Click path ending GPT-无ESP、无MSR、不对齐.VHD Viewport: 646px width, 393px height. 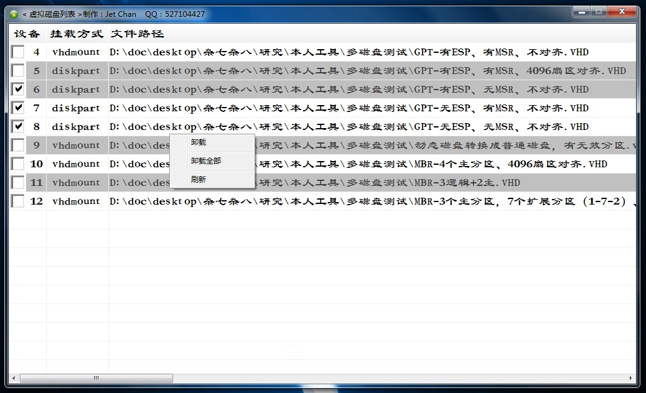pos(349,126)
